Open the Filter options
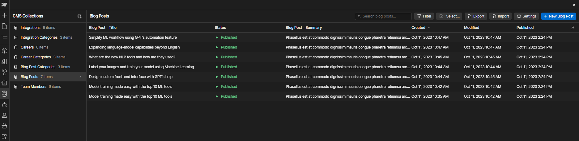The width and height of the screenshot is (579, 141). pos(424,16)
